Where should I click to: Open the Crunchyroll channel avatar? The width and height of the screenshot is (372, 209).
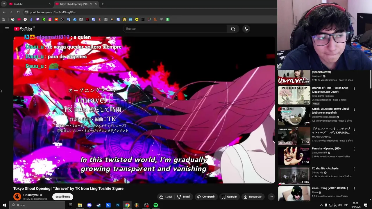[17, 197]
